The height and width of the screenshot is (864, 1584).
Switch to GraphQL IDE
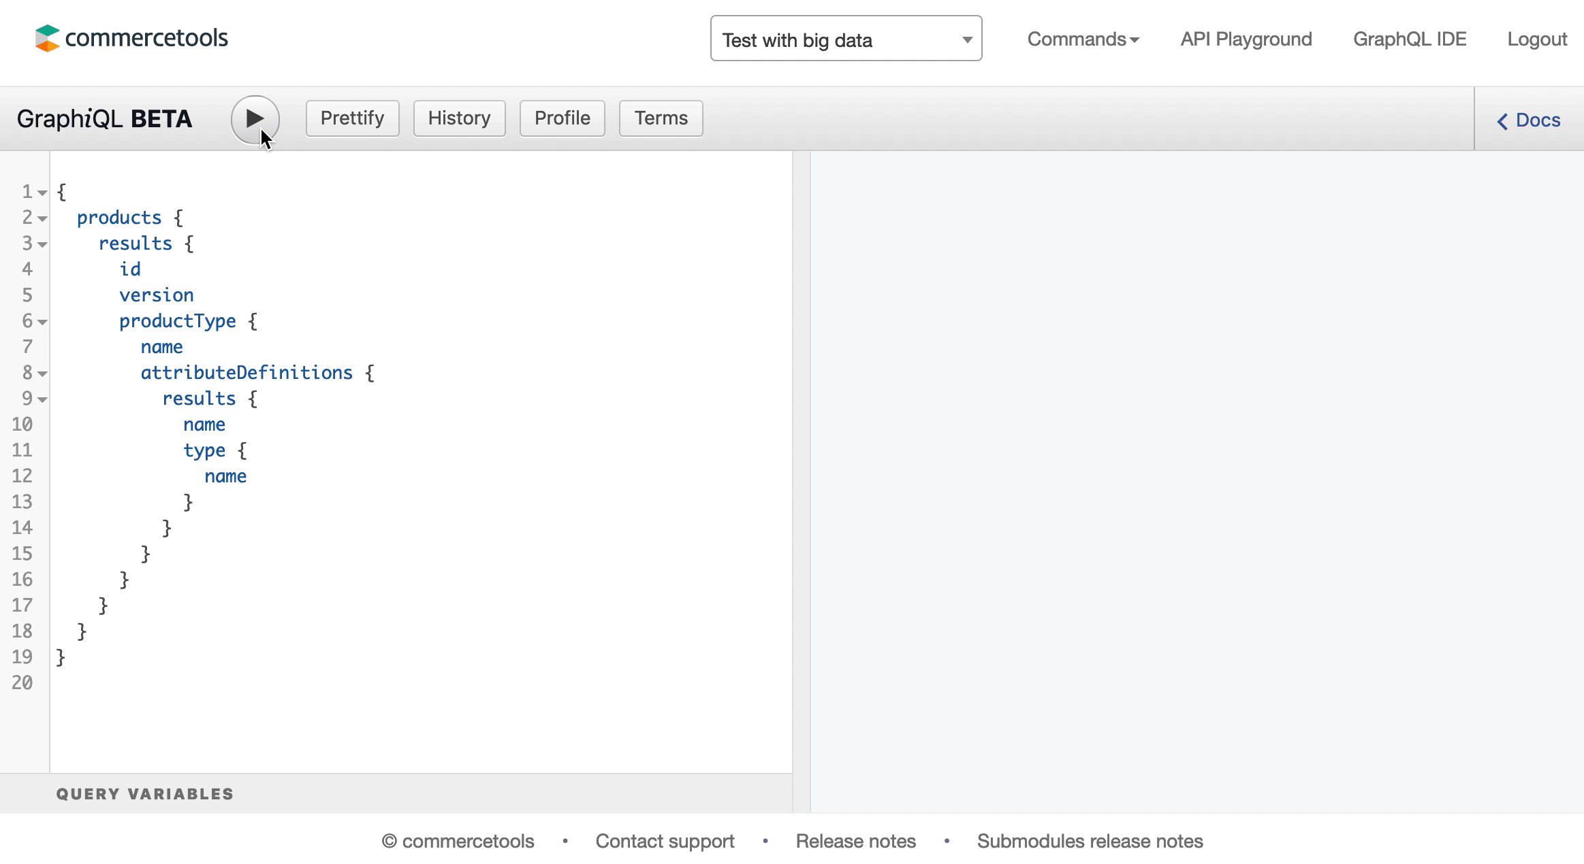coord(1410,39)
